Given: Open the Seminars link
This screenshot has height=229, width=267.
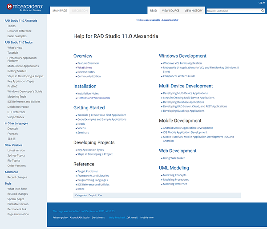Looking at the screenshot, I should [83, 133].
